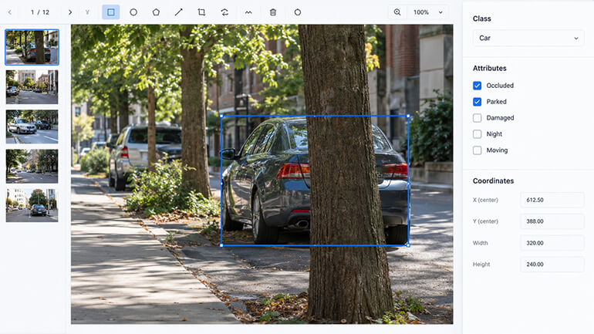Delete annotation with trash icon
Viewport: 594px width, 334px height.
click(273, 12)
